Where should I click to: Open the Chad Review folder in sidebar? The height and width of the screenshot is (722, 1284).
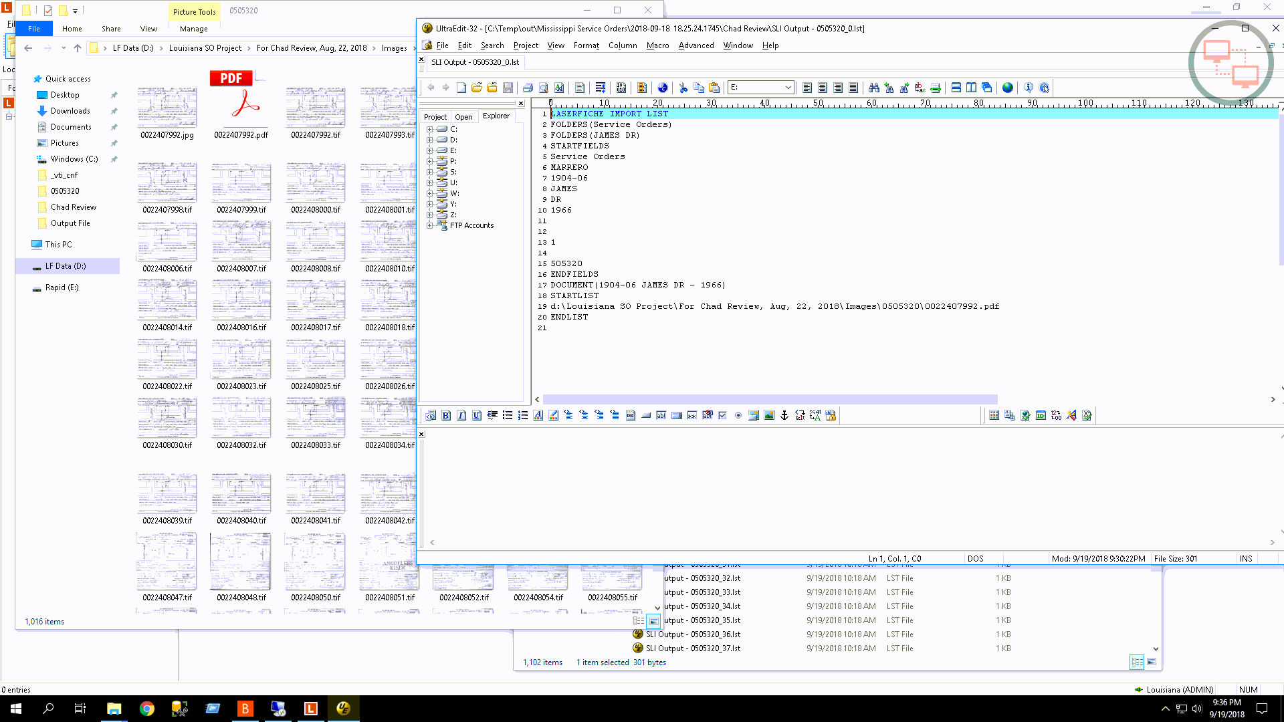[72, 207]
